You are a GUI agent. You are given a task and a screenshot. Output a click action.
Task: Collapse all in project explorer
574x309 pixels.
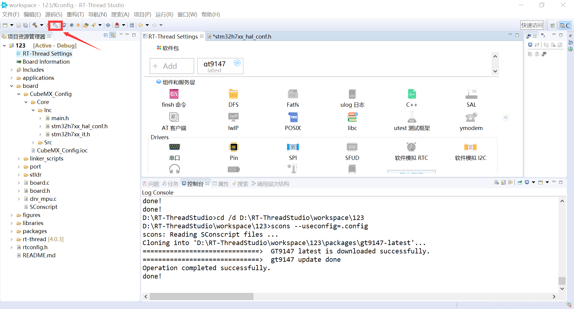coord(106,35)
